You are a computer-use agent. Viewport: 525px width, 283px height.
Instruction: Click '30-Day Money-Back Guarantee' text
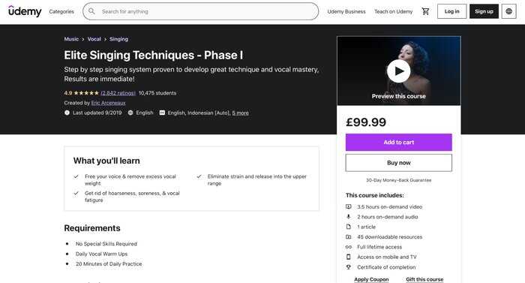point(398,180)
